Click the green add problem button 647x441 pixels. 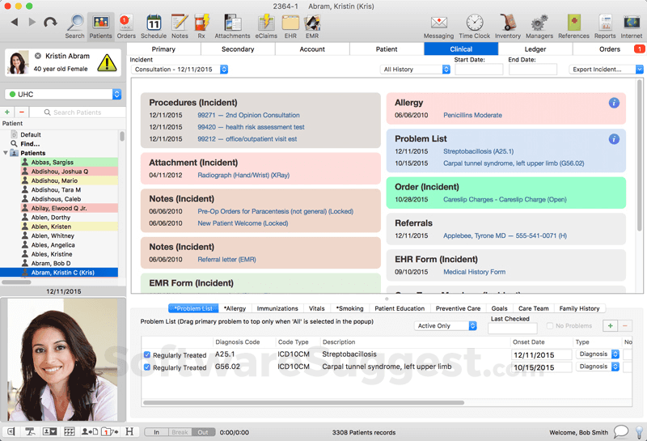[x=608, y=325]
